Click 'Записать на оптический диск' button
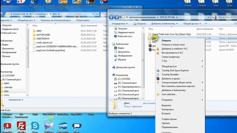The width and height of the screenshot is (237, 133). (x=56, y=20)
